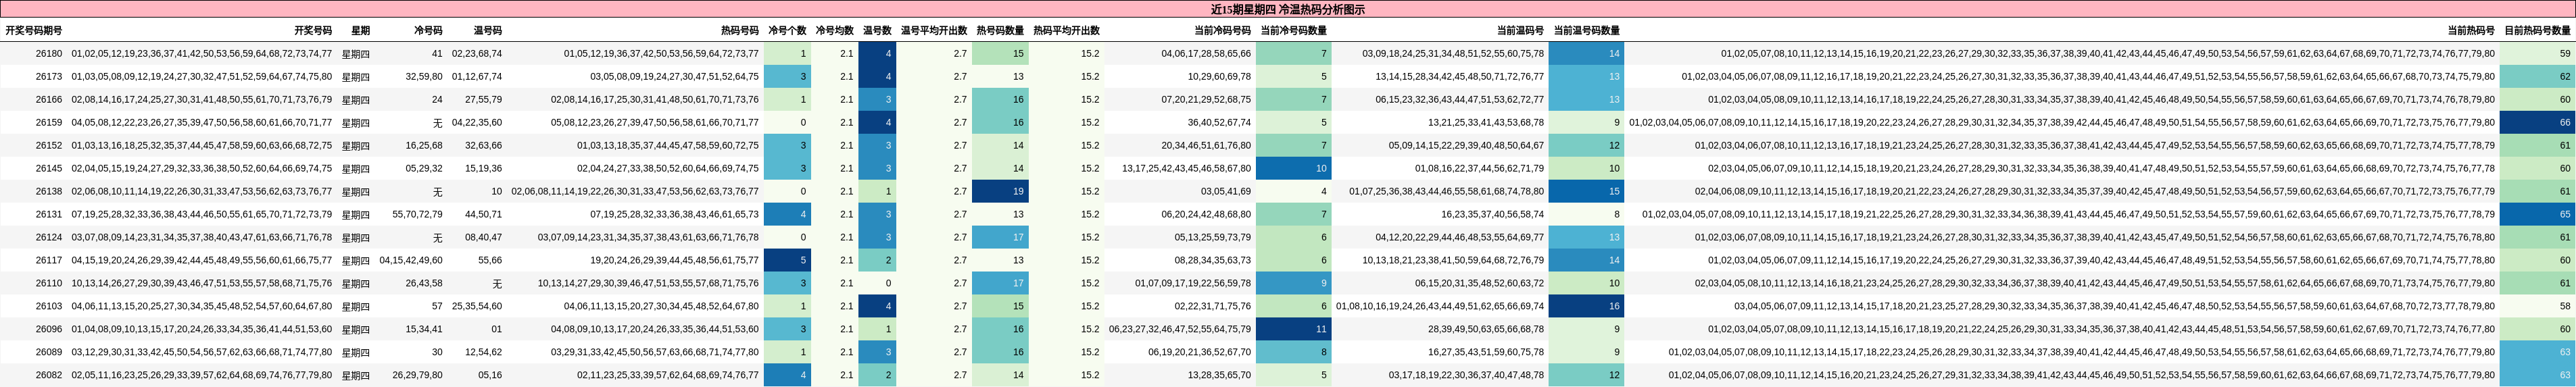Click cold count cell 5 in row 26117
Image resolution: width=2576 pixels, height=387 pixels.
coord(787,261)
